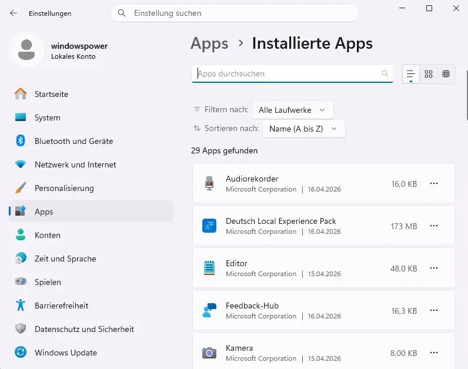Open Konten settings
The height and width of the screenshot is (369, 468).
[91, 235]
